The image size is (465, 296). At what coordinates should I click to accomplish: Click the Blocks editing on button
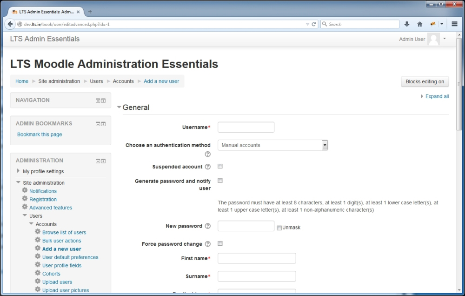click(425, 81)
